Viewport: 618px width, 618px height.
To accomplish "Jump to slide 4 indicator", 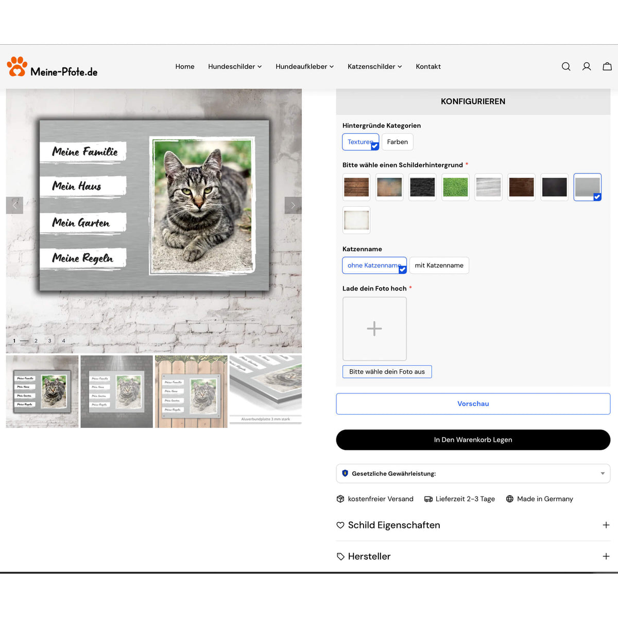I will click(64, 341).
